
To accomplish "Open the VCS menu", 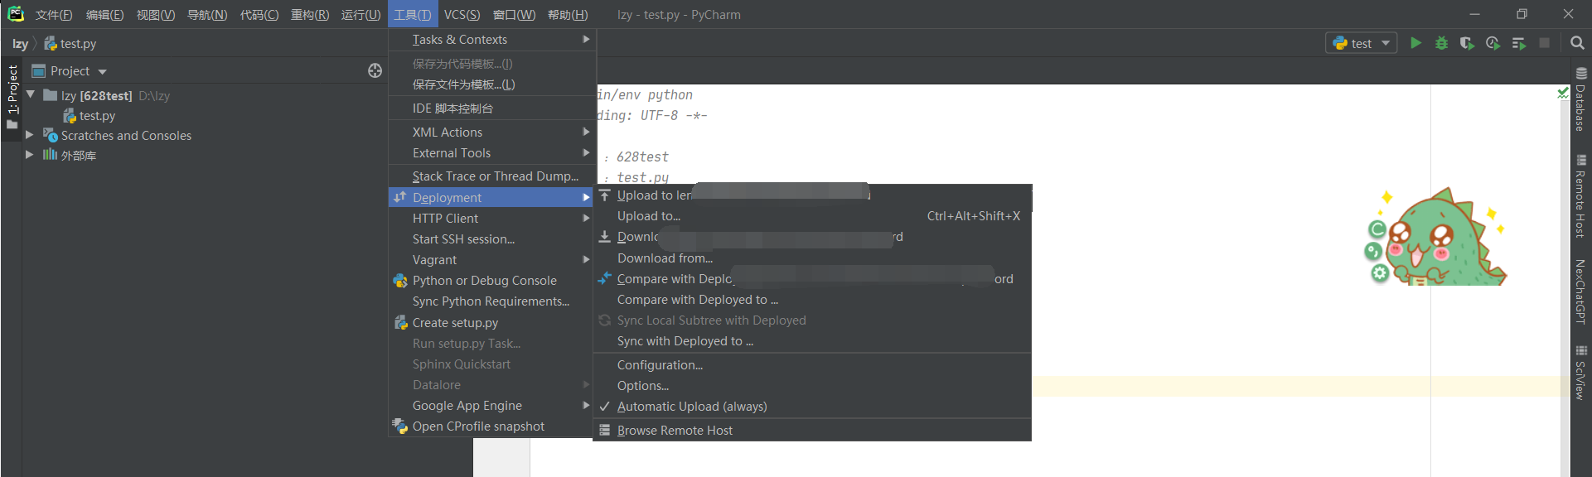I will click(462, 15).
